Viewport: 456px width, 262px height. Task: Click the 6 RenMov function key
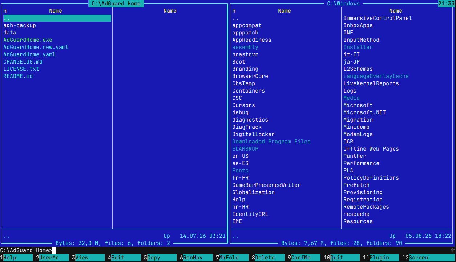coord(196,258)
